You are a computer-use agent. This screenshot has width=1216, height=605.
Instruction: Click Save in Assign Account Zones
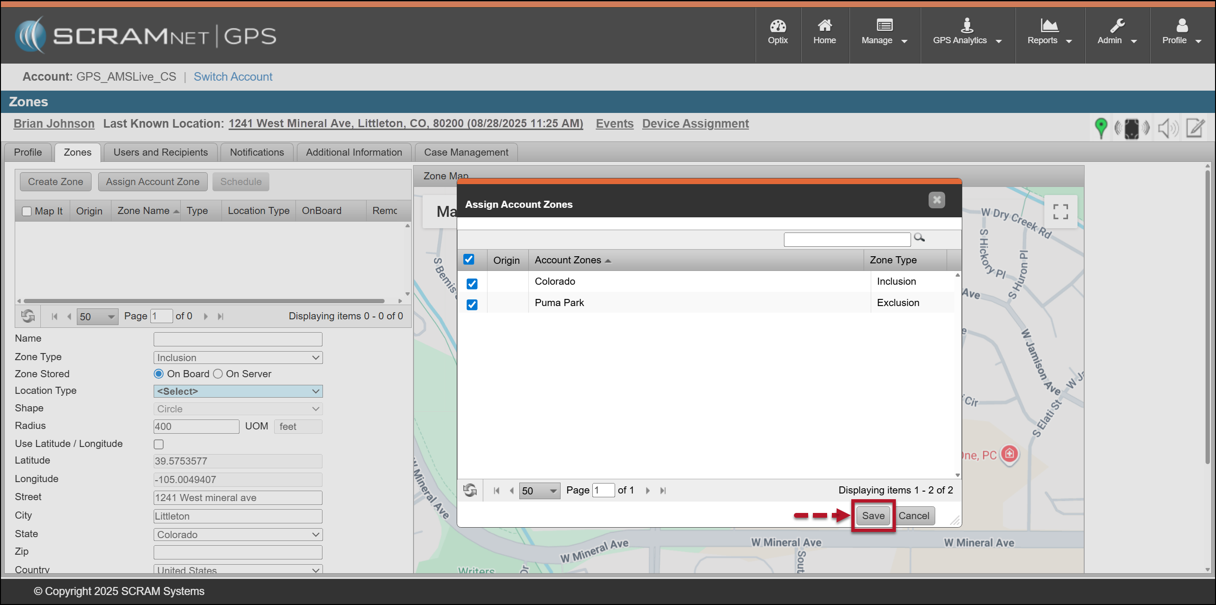click(873, 516)
